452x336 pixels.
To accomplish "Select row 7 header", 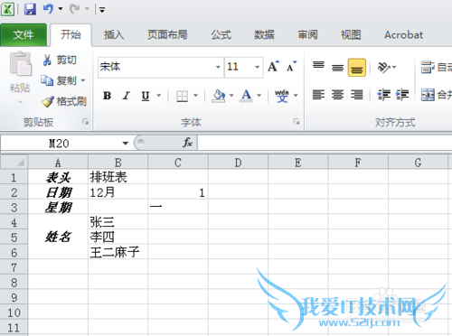I will [x=14, y=267].
